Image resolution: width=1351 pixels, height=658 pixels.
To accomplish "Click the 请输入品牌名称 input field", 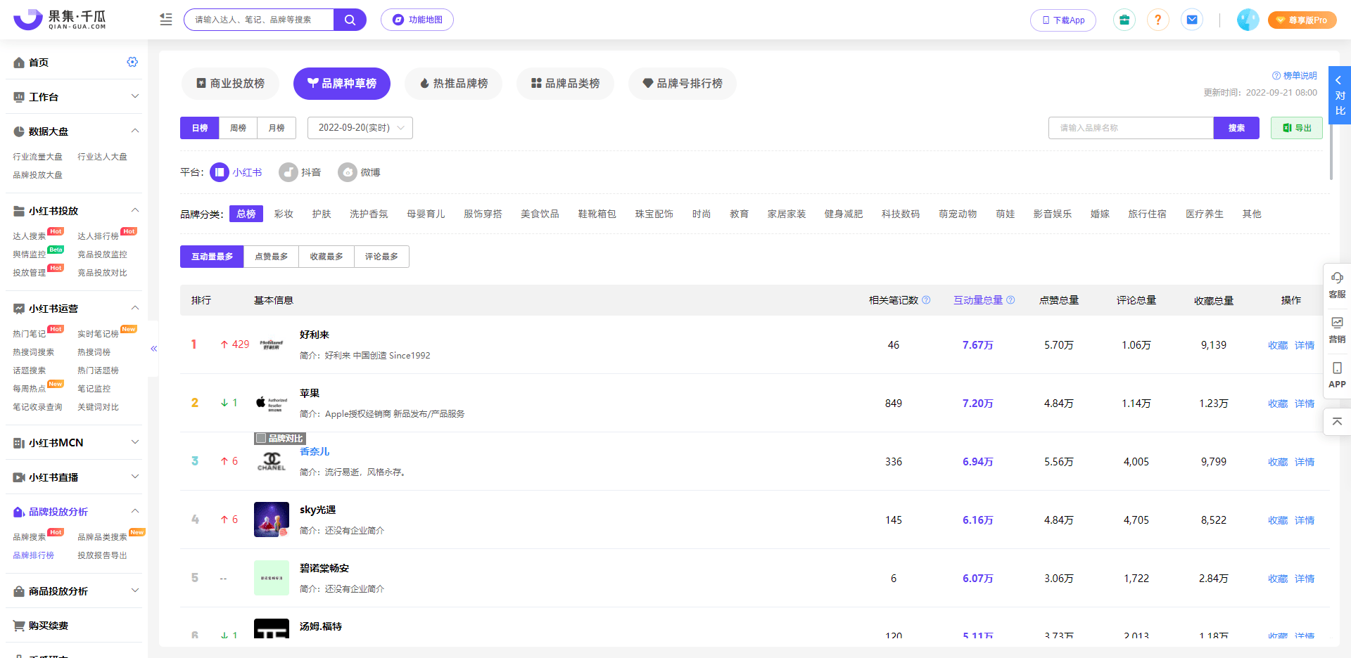I will point(1131,128).
